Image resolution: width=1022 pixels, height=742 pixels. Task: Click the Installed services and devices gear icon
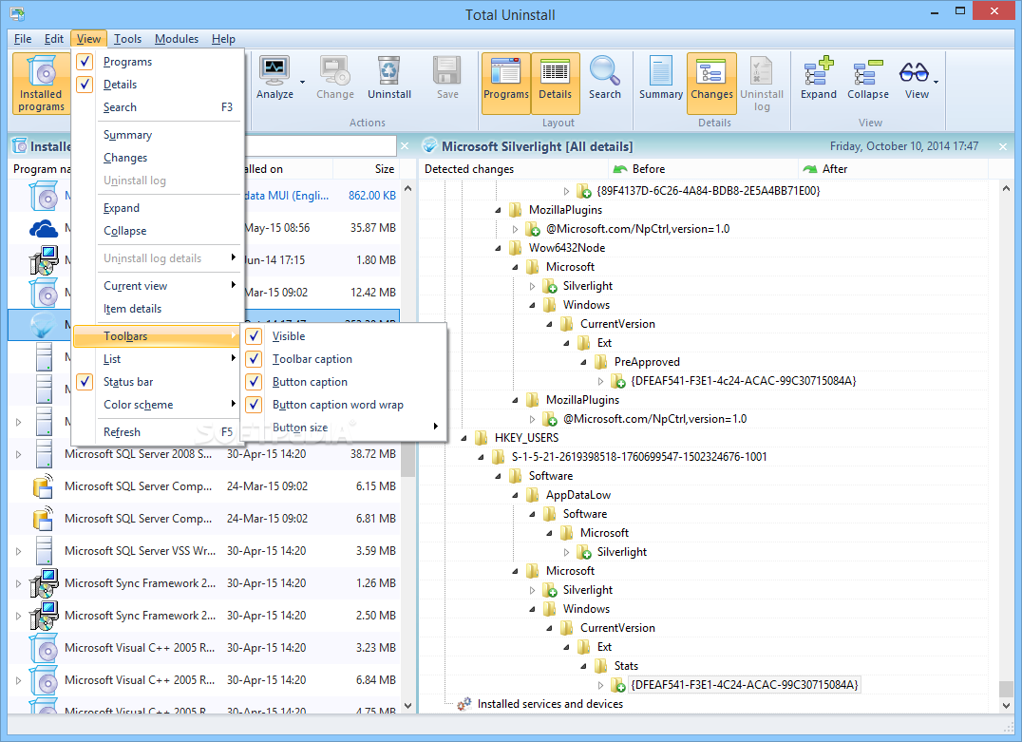(x=464, y=704)
